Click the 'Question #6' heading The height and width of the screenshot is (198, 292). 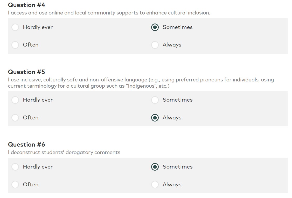(x=27, y=144)
